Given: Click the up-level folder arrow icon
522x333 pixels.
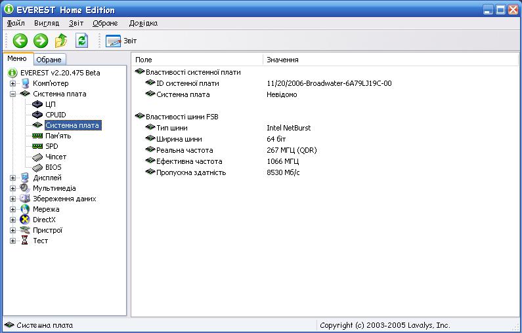Looking at the screenshot, I should pyautogui.click(x=61, y=41).
